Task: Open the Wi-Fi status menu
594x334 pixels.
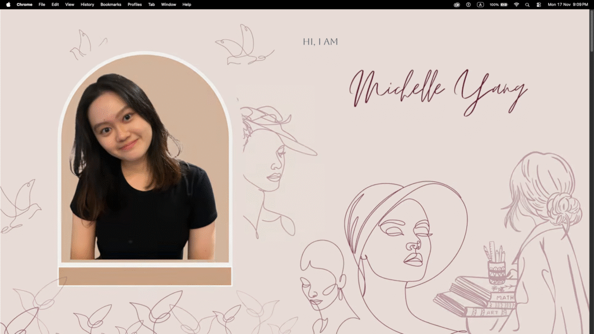Action: tap(516, 4)
